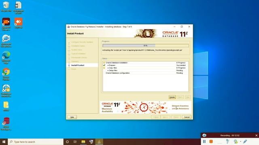
Task: Open the blue webcam recorder desktop shortcut
Action: 6,41
